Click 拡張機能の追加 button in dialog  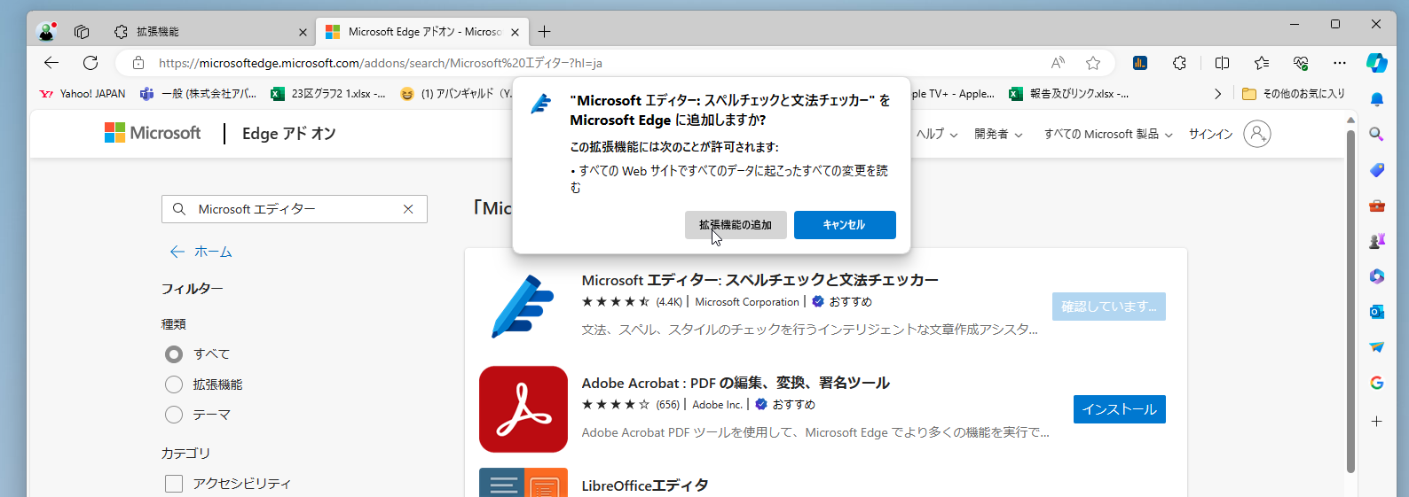736,225
